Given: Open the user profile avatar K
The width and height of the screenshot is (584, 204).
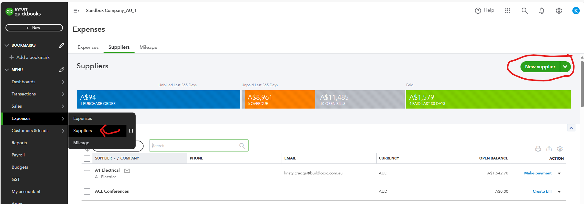Looking at the screenshot, I should (576, 11).
